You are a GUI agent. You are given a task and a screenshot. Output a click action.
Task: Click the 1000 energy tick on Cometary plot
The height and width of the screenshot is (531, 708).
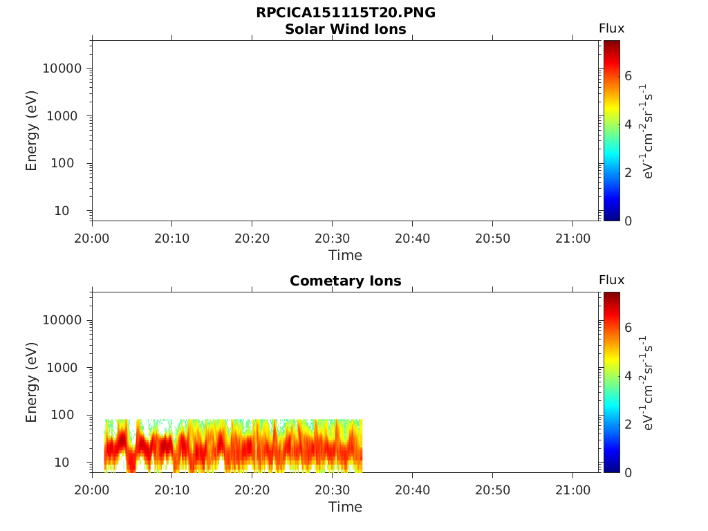(x=62, y=368)
